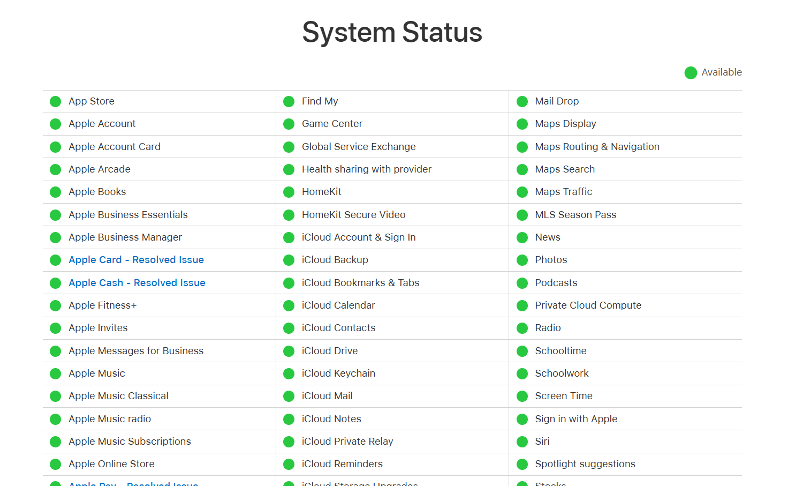Select Maps Routing & Navigation entry
The image size is (803, 486).
597,147
